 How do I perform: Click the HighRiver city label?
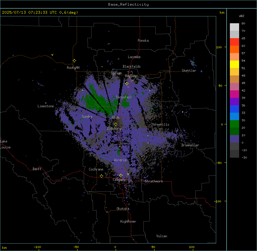tap(128, 221)
